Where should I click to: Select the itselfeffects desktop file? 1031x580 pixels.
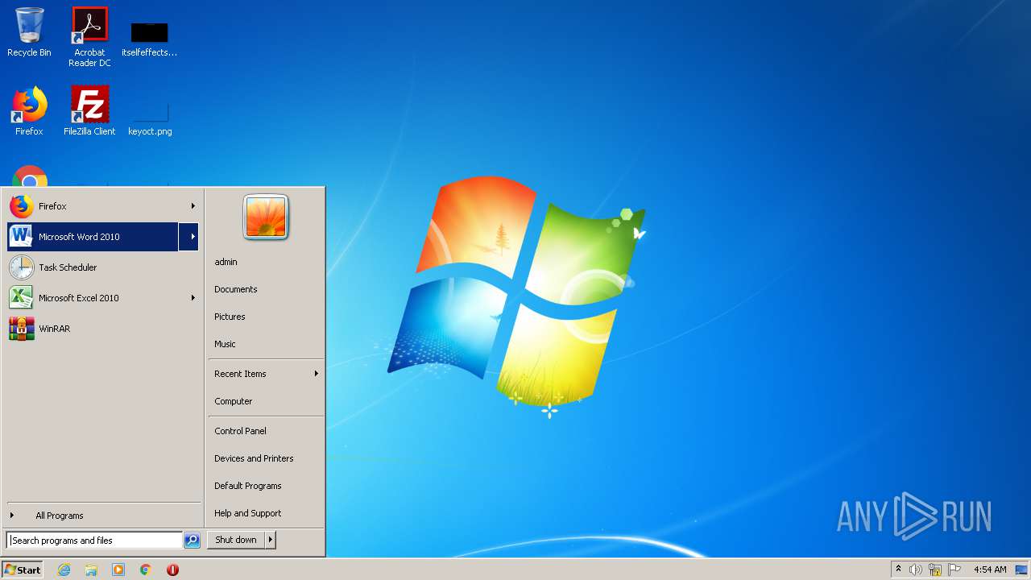tap(150, 39)
